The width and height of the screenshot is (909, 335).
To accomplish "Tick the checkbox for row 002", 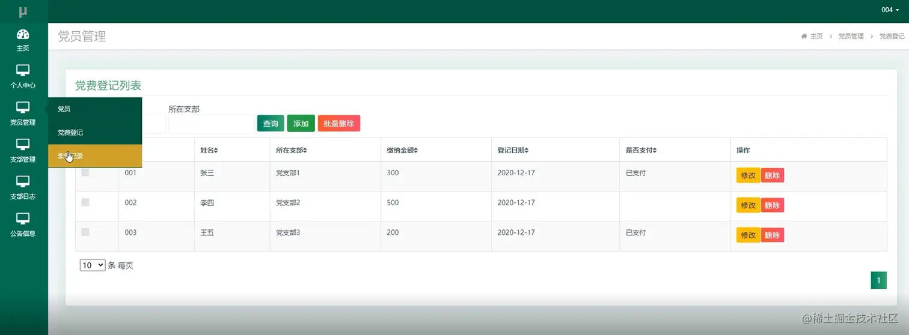I will point(85,203).
